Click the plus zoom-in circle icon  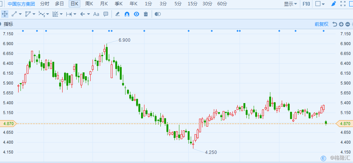341,24
